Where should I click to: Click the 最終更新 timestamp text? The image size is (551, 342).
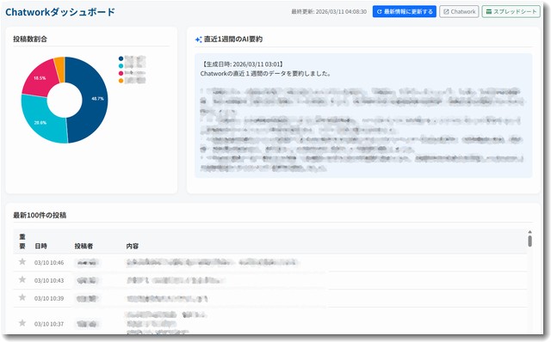pos(329,11)
